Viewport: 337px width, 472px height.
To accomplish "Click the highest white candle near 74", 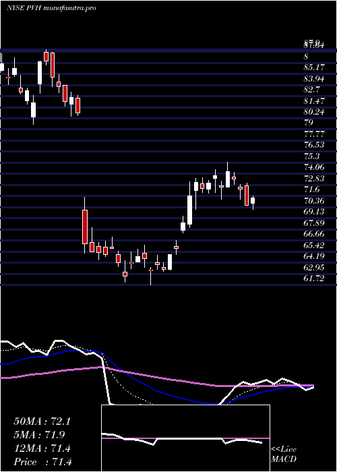I will (228, 179).
